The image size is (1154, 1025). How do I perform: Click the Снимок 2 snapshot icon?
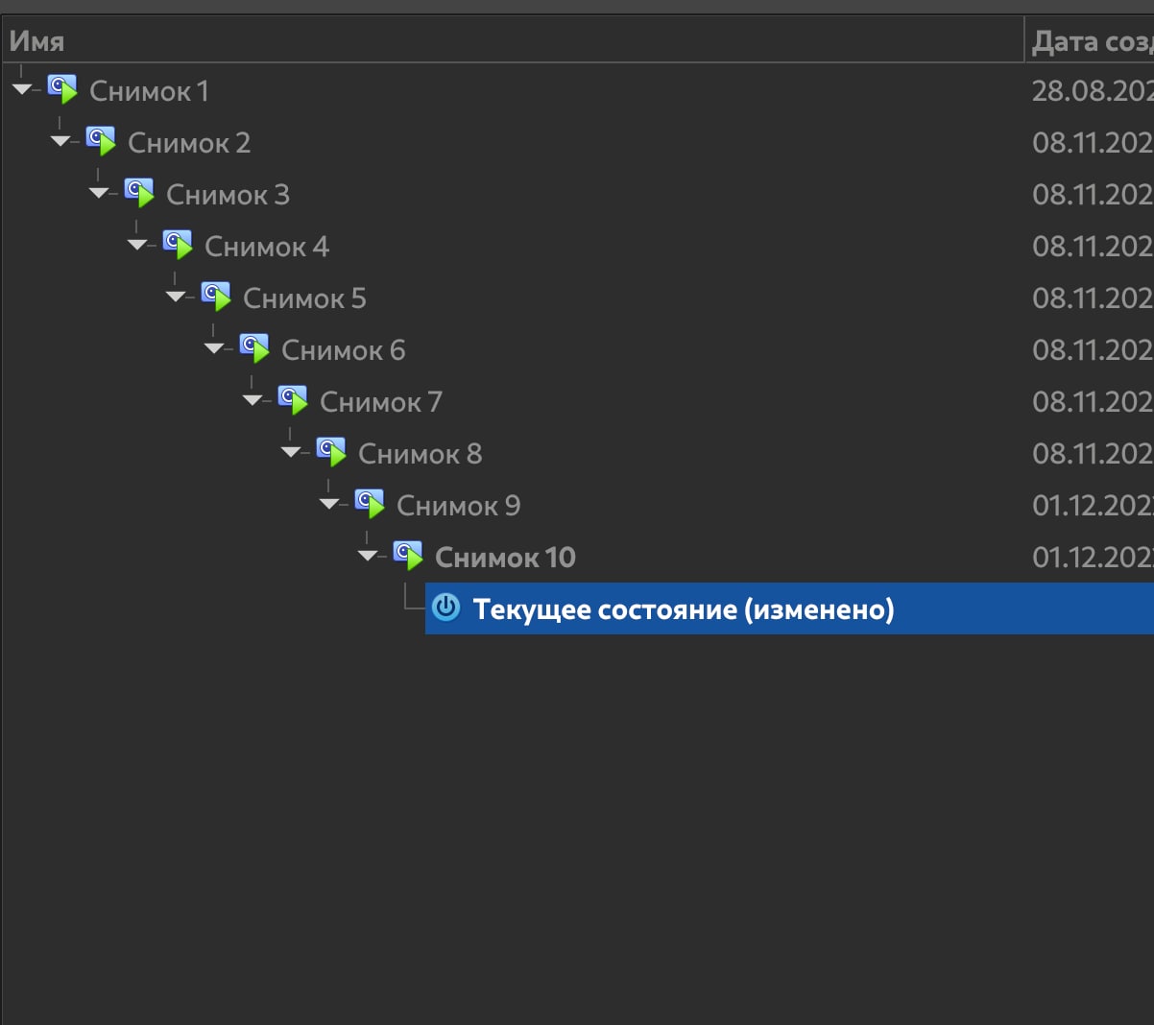101,142
